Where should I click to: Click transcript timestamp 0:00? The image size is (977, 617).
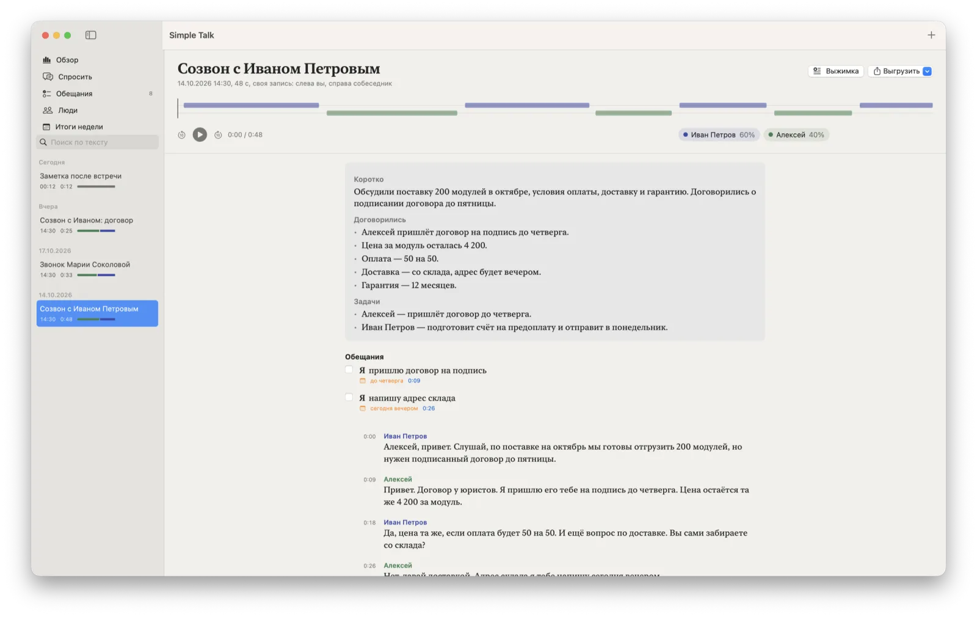click(369, 436)
